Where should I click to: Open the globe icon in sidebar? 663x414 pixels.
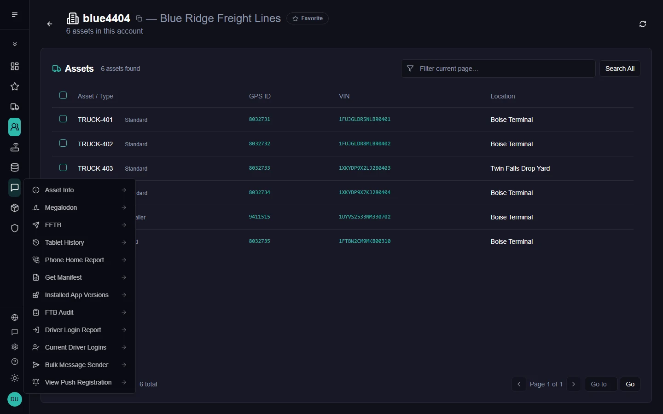point(15,317)
